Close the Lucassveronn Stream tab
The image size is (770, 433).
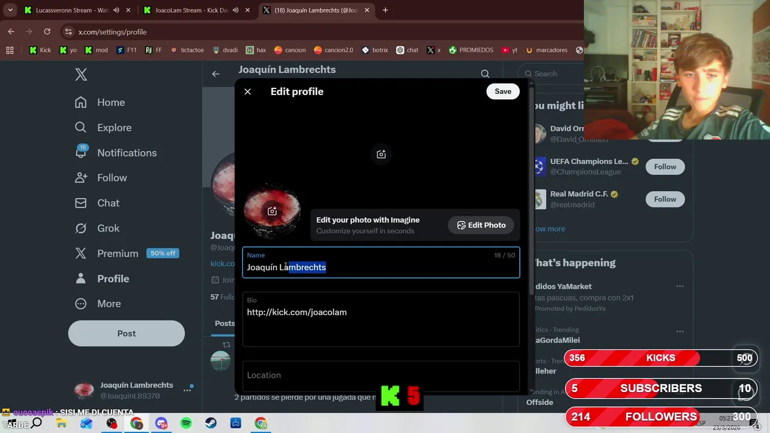tap(128, 10)
